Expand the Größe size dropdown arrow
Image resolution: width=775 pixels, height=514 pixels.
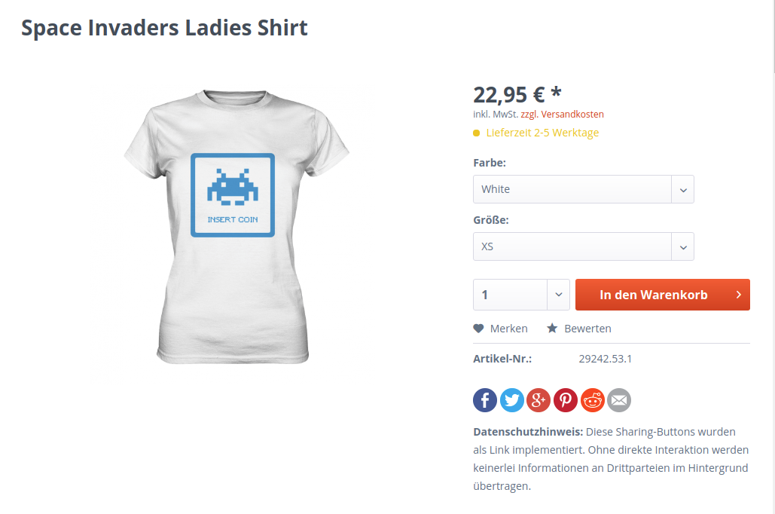coord(683,246)
